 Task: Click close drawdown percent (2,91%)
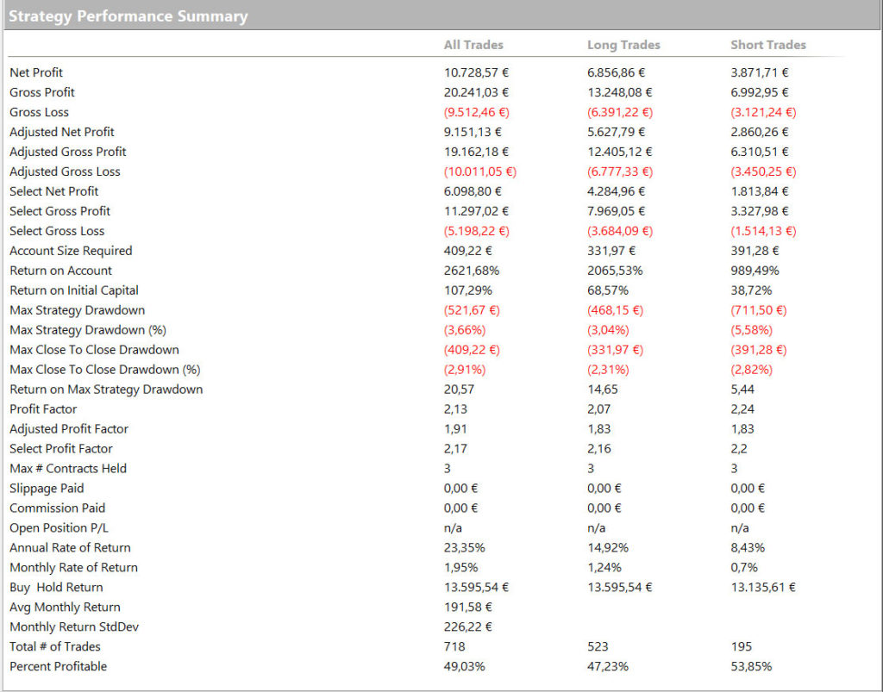click(465, 370)
